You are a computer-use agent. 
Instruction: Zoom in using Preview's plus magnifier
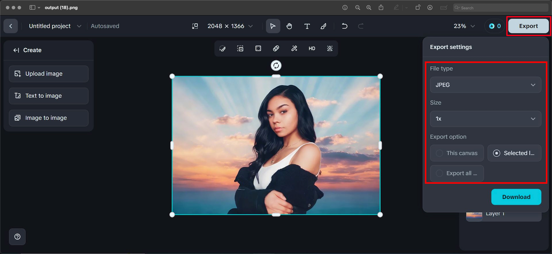click(369, 8)
